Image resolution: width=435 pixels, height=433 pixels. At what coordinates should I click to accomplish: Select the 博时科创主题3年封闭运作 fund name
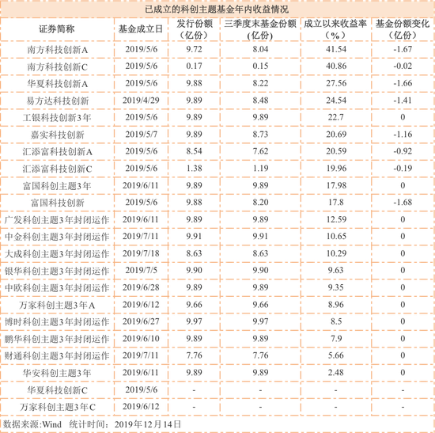[57, 322]
